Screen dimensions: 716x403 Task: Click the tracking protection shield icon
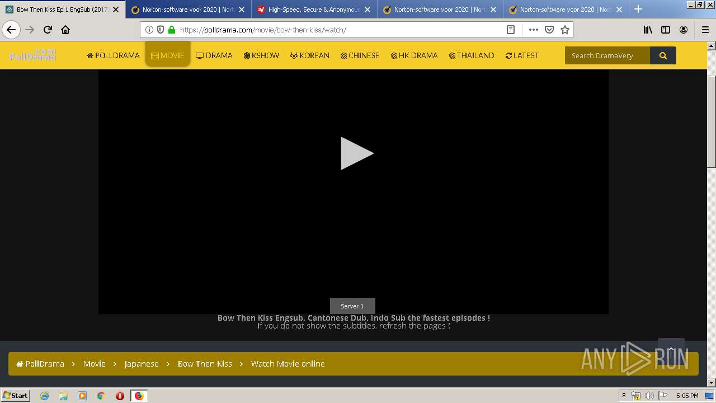click(161, 30)
